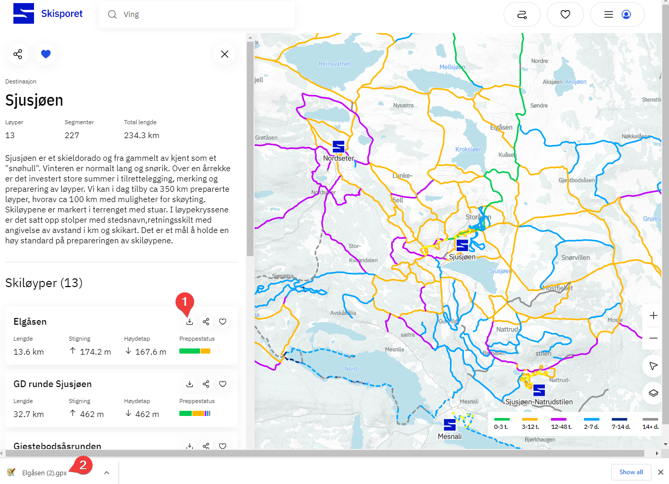The height and width of the screenshot is (484, 669).
Task: Click Elgåsen preparation status bar
Action: (195, 351)
